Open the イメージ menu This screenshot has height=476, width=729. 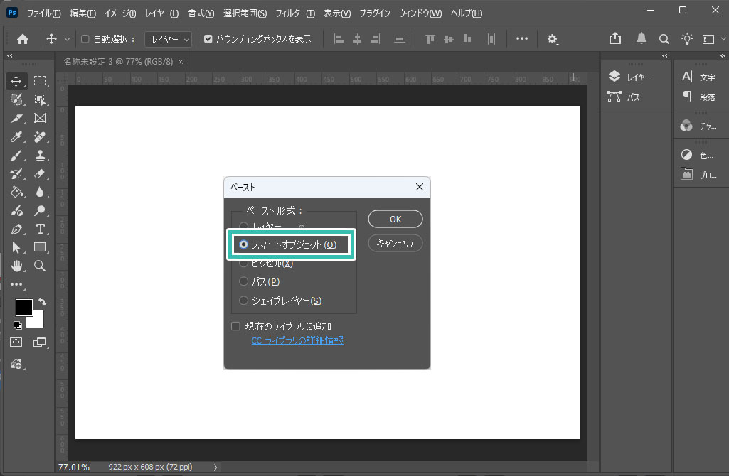point(120,13)
